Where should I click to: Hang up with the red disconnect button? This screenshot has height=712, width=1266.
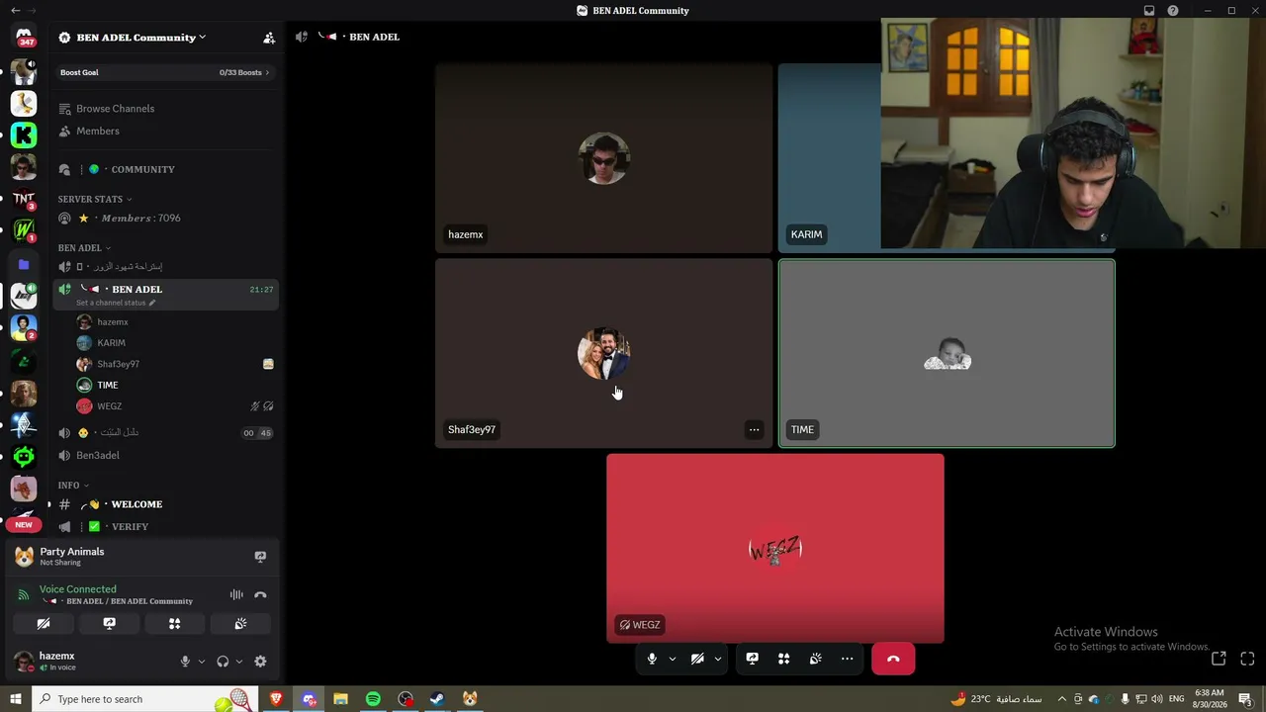(x=893, y=659)
